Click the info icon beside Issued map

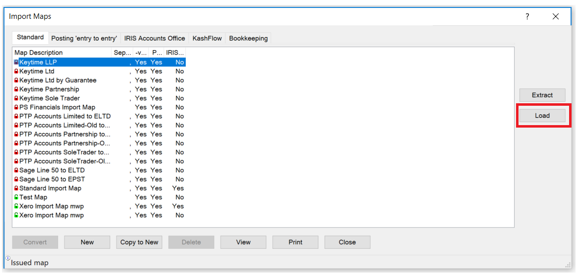click(x=8, y=258)
